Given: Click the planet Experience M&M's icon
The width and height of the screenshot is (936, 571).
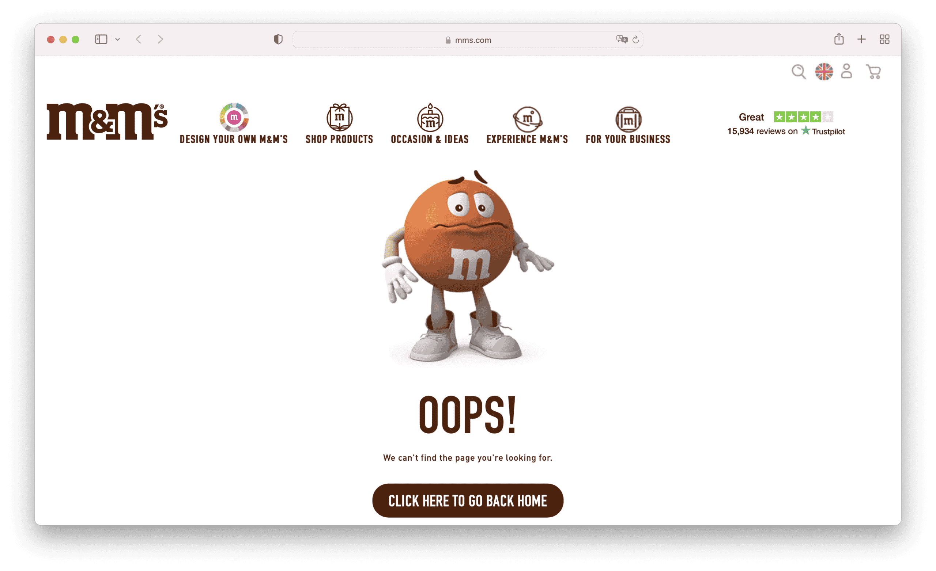Looking at the screenshot, I should pos(527,119).
